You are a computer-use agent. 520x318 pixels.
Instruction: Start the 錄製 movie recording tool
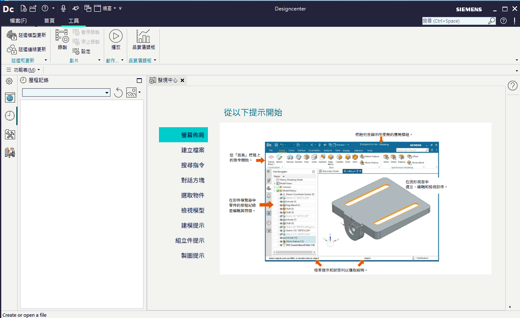click(x=62, y=40)
